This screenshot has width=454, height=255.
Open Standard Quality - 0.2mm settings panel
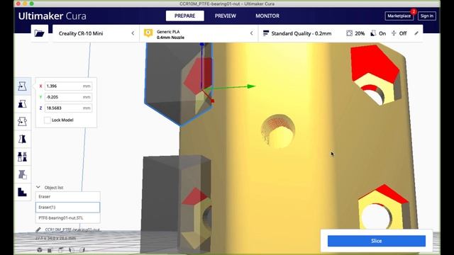(x=340, y=33)
